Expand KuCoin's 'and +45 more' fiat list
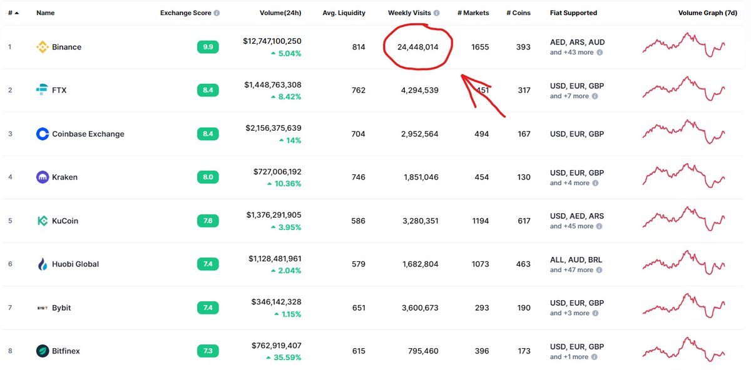 pos(571,226)
